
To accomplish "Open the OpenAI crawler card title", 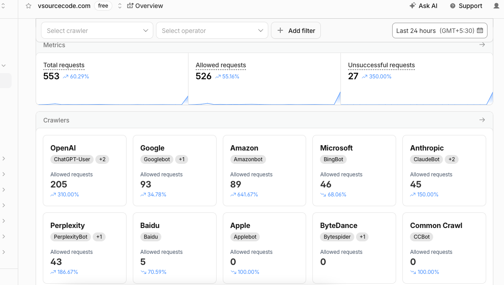I will point(63,148).
